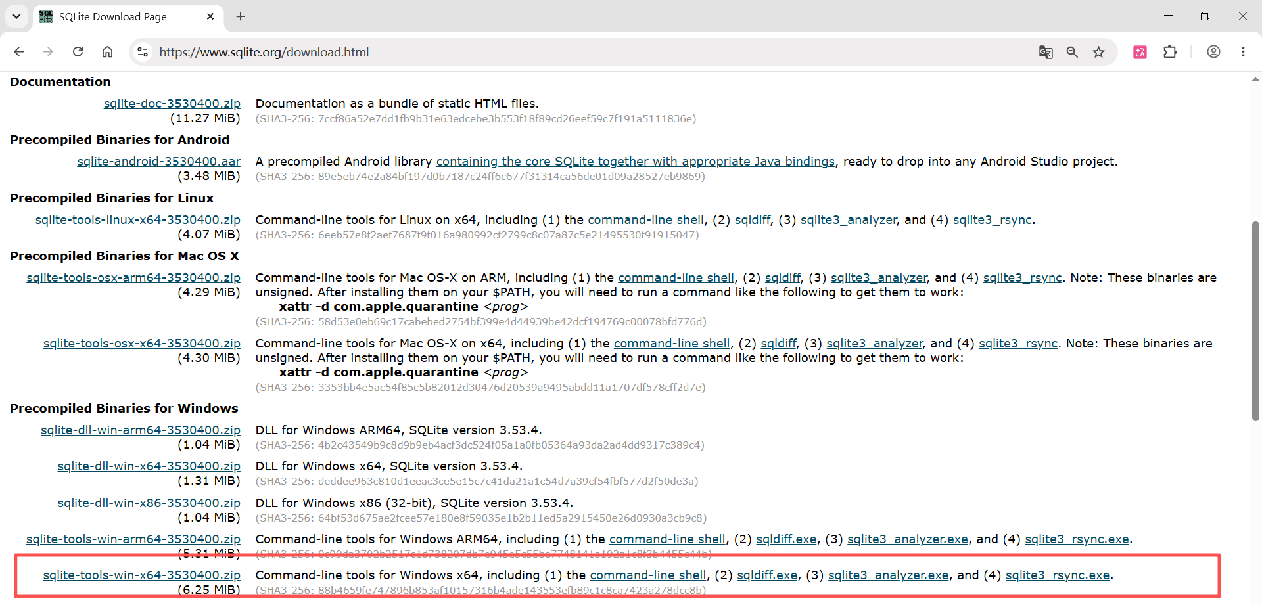The height and width of the screenshot is (605, 1262).
Task: Click the (6.25 MiB) file size text
Action: 209,589
